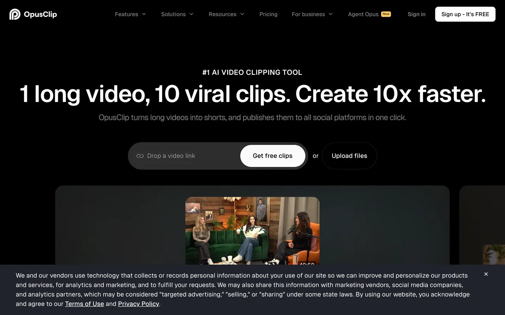Click the chain link icon in the input
This screenshot has width=505, height=315.
(140, 156)
